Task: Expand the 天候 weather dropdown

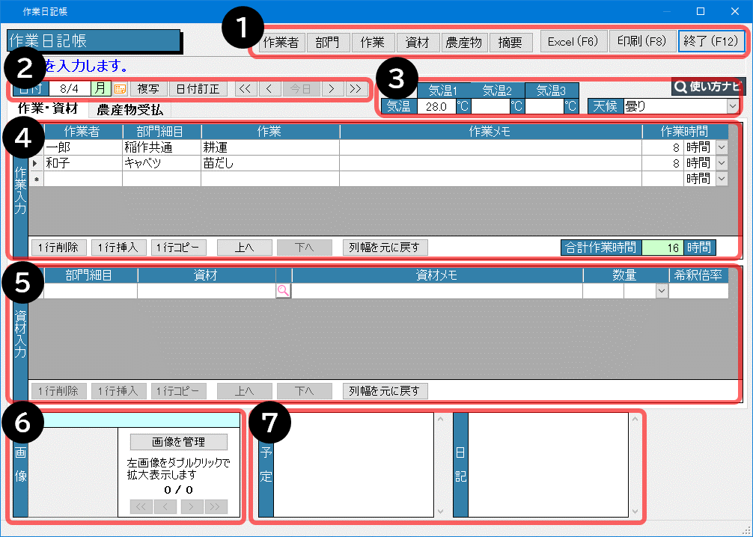Action: (x=731, y=106)
